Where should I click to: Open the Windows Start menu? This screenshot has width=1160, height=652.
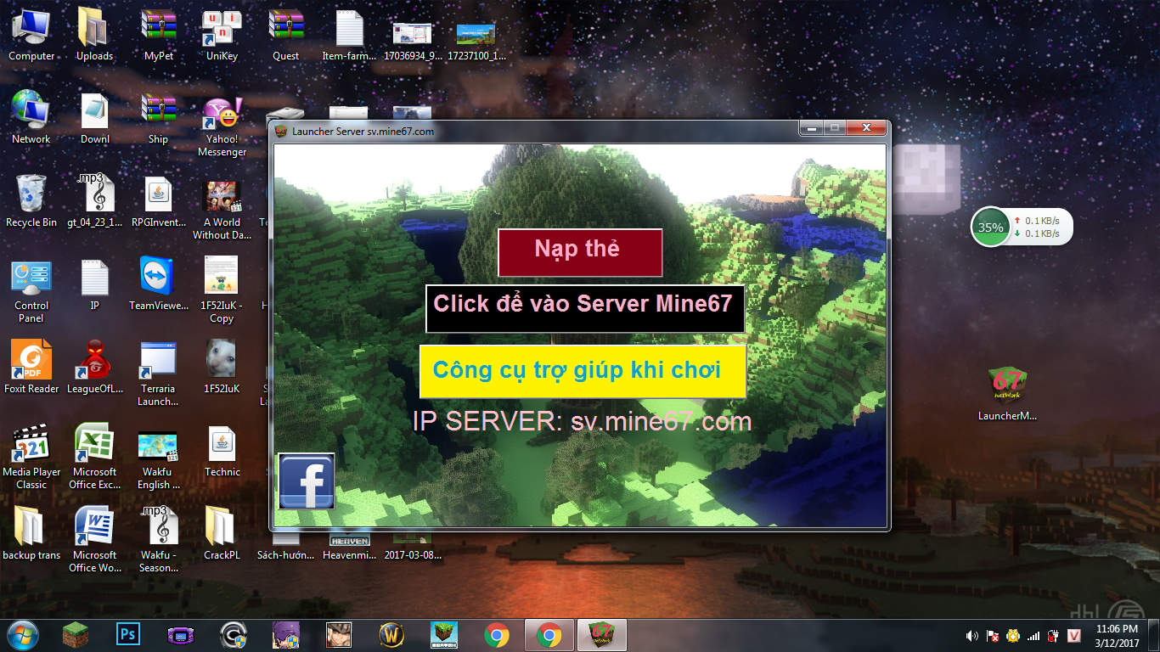23,634
